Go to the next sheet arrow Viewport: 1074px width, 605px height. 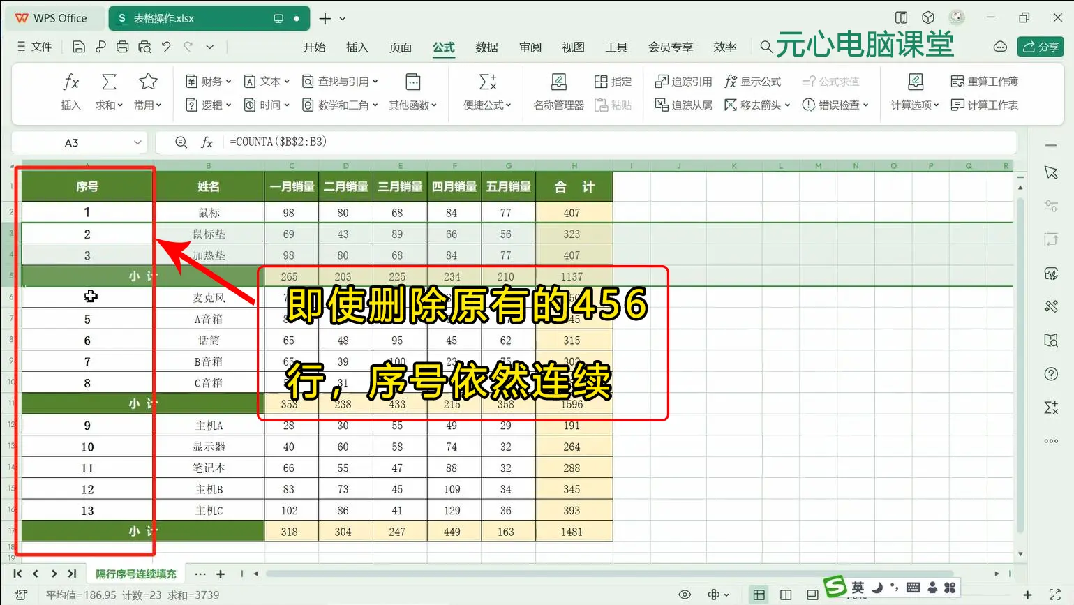pos(54,574)
